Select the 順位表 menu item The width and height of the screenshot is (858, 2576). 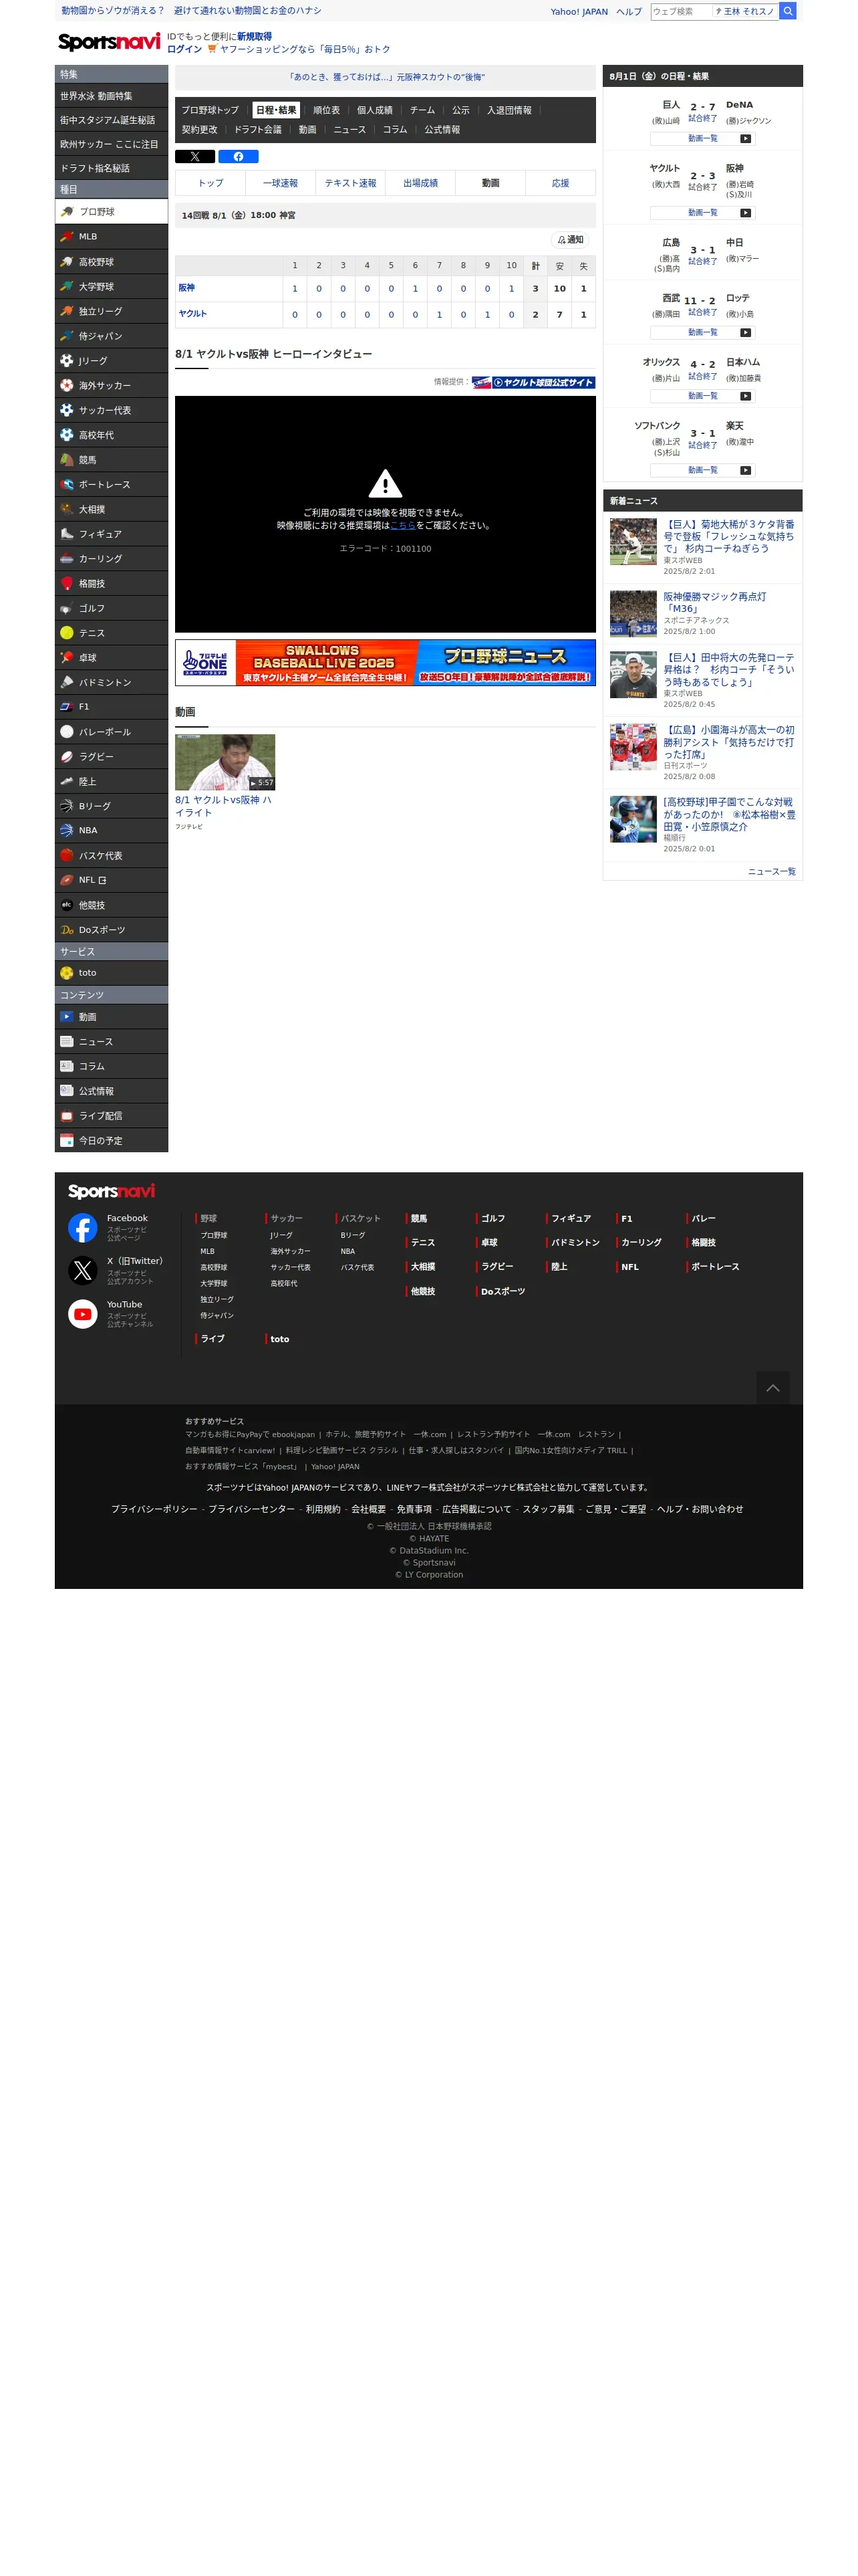click(x=325, y=111)
